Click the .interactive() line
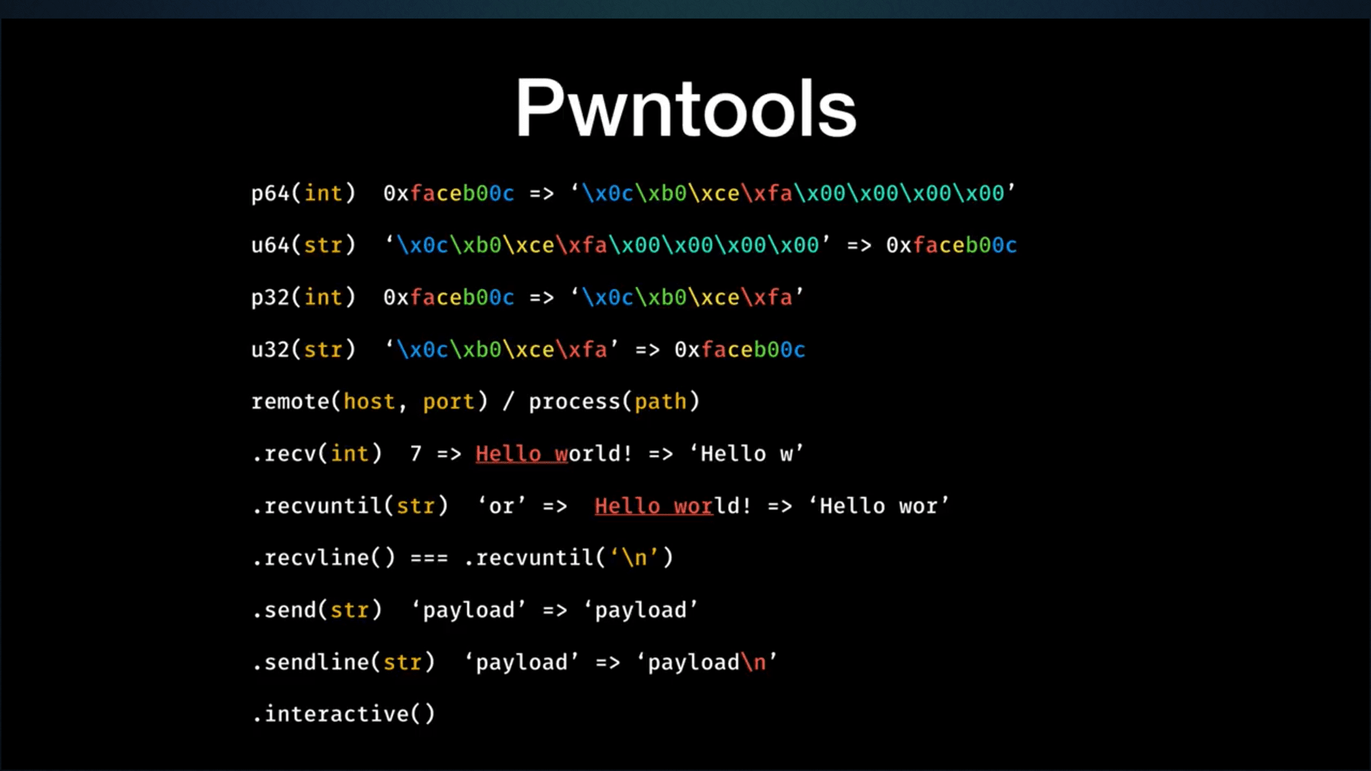The height and width of the screenshot is (771, 1371). [344, 713]
